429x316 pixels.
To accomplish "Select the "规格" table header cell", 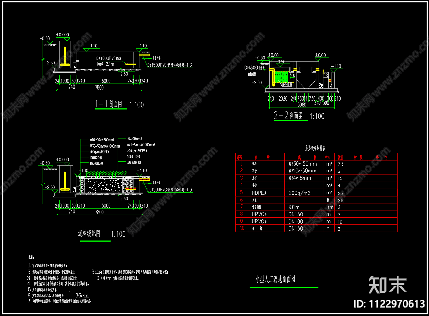I will click(x=304, y=157).
